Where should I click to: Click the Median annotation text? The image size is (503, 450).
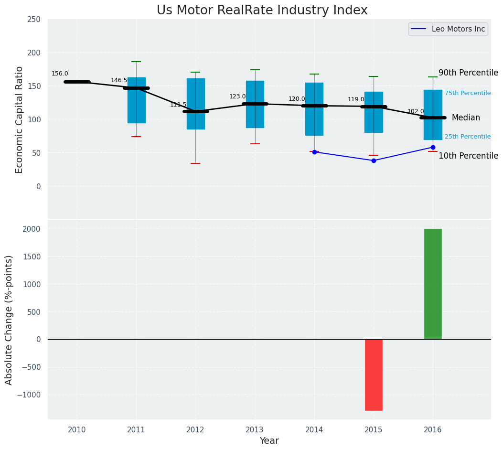click(466, 118)
